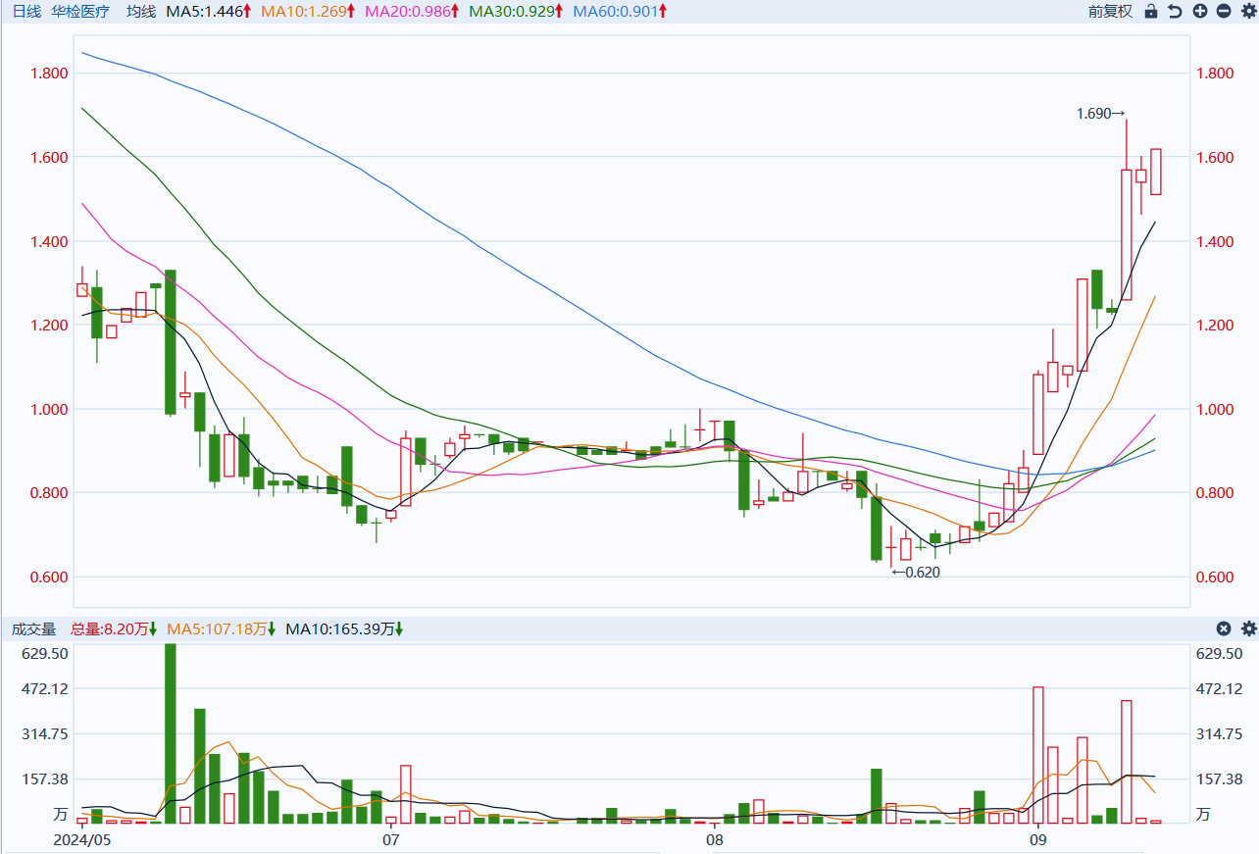The height and width of the screenshot is (854, 1259).
Task: Click the 2024/05 date label on the time axis
Action: 82,840
